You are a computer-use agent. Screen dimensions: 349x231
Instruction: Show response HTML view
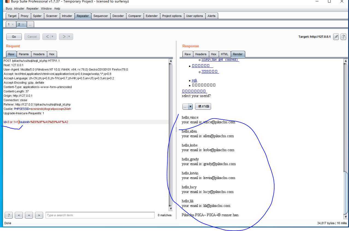(x=224, y=54)
